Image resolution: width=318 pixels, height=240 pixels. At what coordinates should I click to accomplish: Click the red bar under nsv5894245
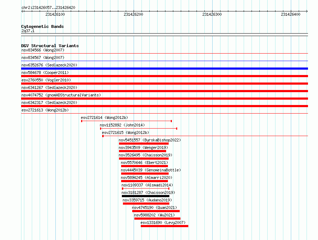tap(144, 181)
